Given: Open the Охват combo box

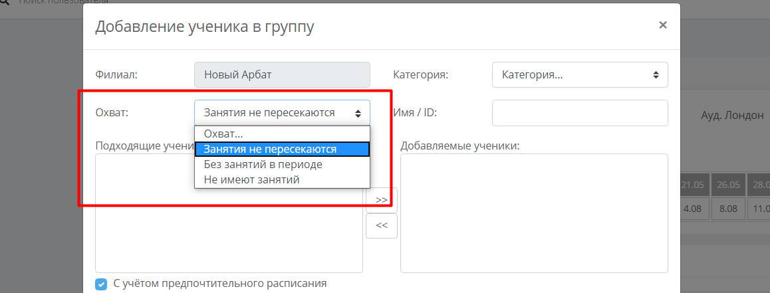Looking at the screenshot, I should tap(283, 113).
